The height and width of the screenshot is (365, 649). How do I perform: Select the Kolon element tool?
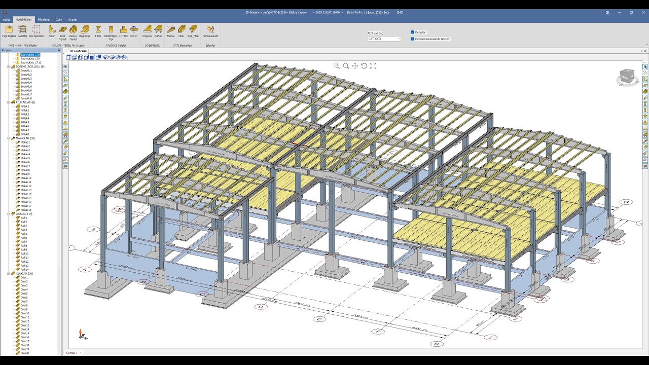(x=52, y=32)
